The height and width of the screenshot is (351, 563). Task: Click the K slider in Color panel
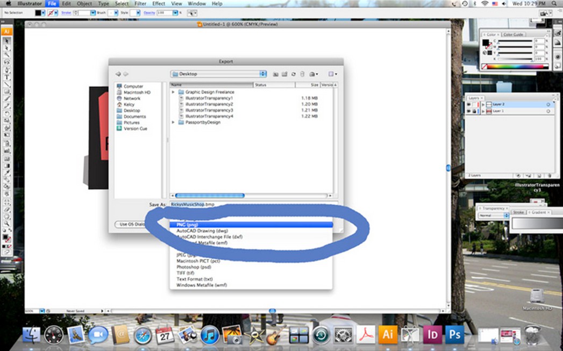(515, 59)
